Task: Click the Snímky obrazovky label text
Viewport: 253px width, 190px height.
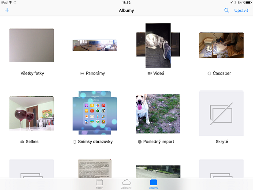Action: coord(95,142)
